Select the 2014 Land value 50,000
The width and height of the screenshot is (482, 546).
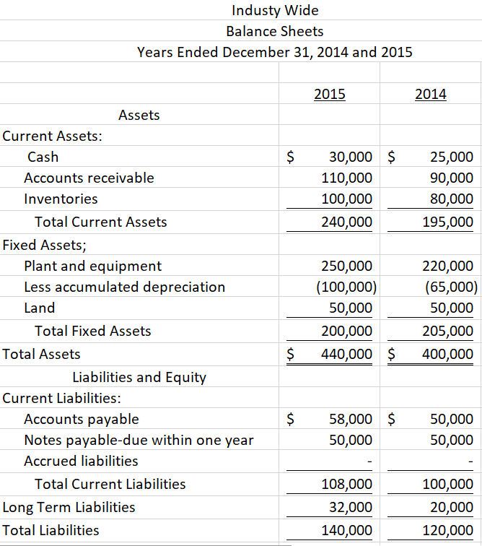tap(431, 308)
